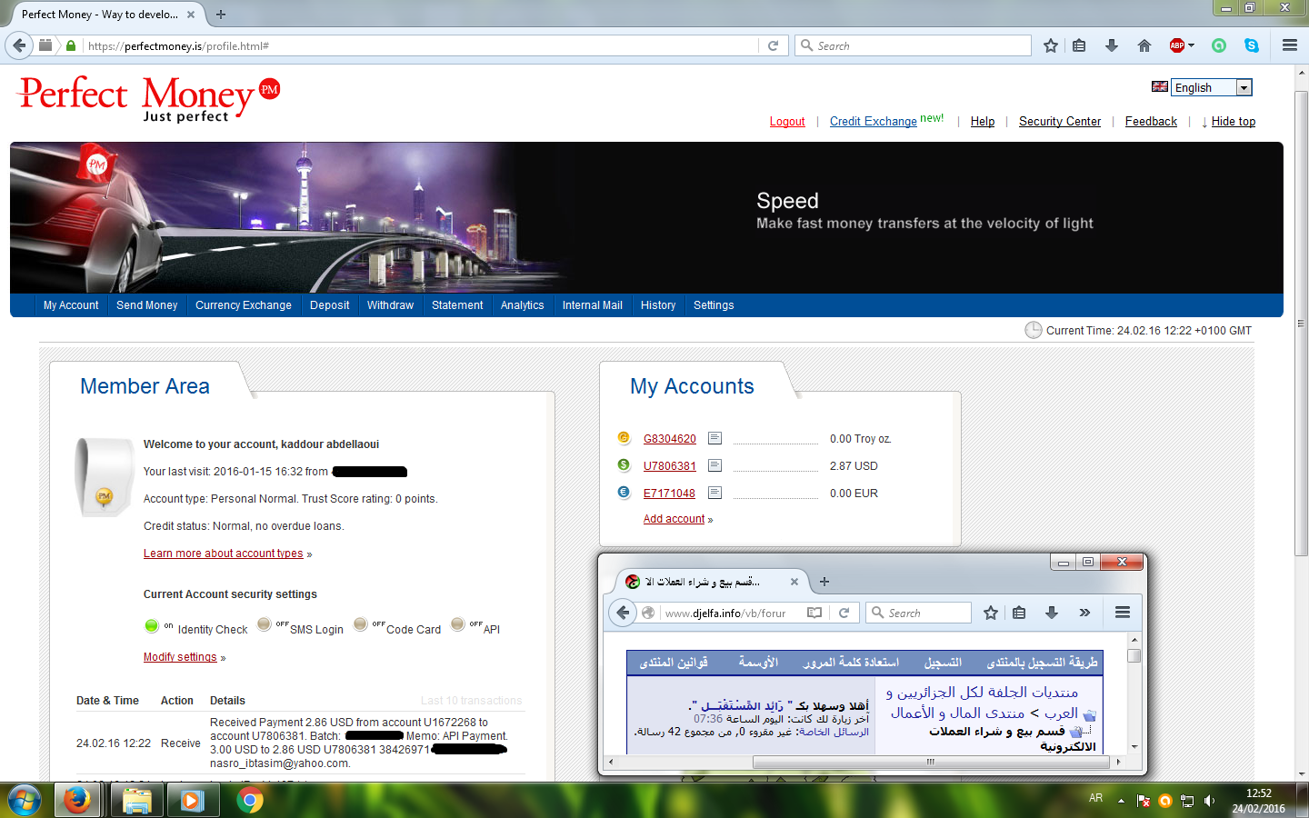Bookmark the Perfect Money page with the star
The image size is (1309, 818).
pos(1051,45)
